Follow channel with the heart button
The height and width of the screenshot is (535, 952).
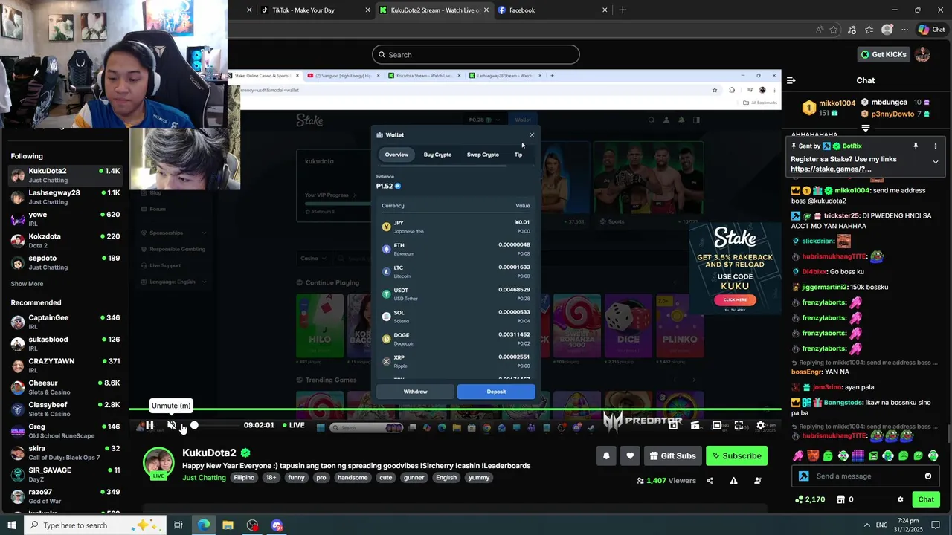coord(630,455)
